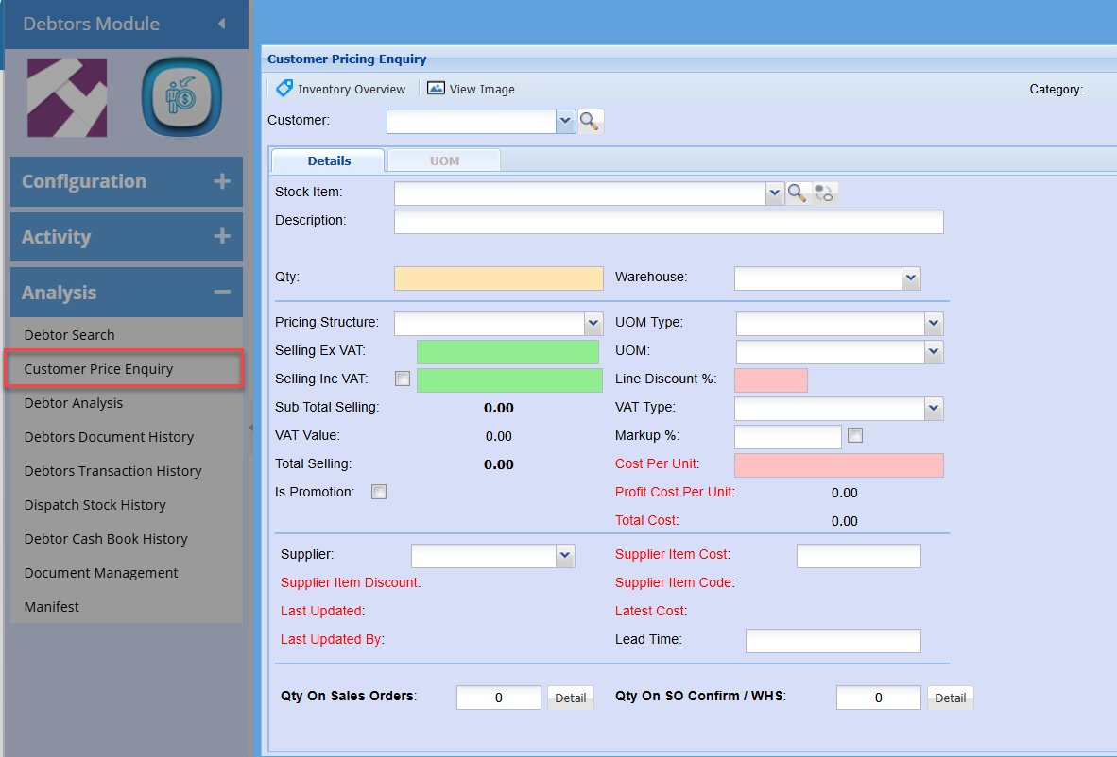Enable the Is Promotion checkbox

point(379,492)
